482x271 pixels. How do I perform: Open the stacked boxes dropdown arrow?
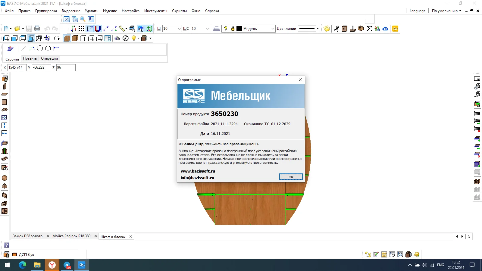pyautogui.click(x=150, y=38)
